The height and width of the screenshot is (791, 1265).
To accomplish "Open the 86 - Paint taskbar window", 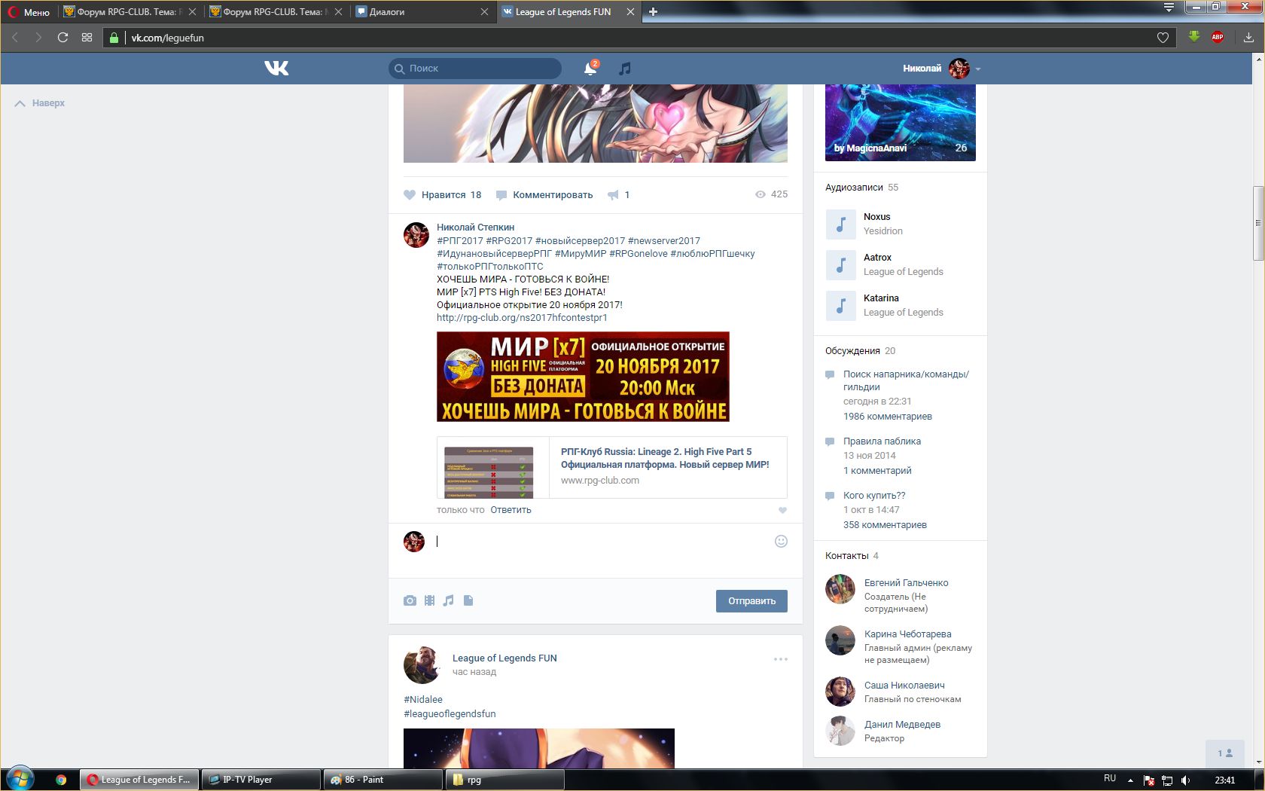I will (x=382, y=780).
